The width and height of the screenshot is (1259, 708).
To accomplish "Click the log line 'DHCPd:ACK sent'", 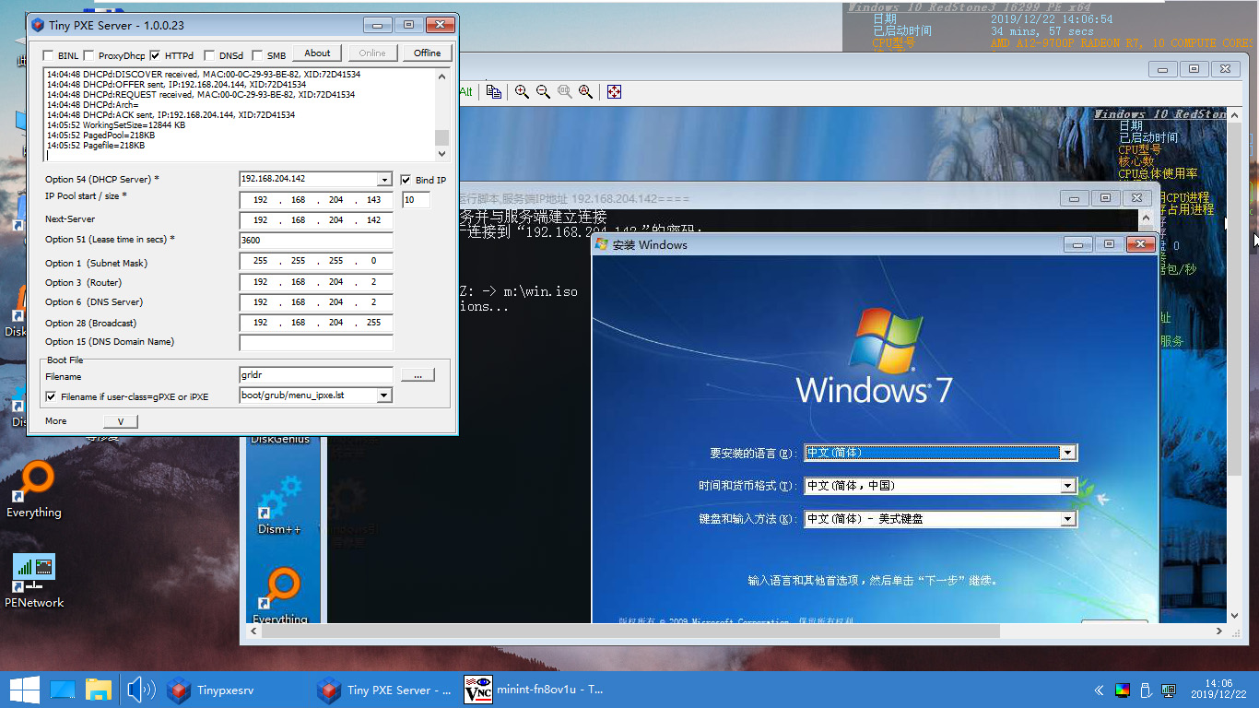I will point(171,114).
